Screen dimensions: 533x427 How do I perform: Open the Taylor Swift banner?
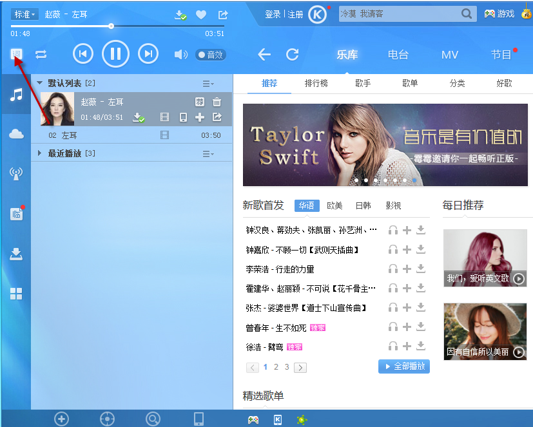tap(385, 145)
